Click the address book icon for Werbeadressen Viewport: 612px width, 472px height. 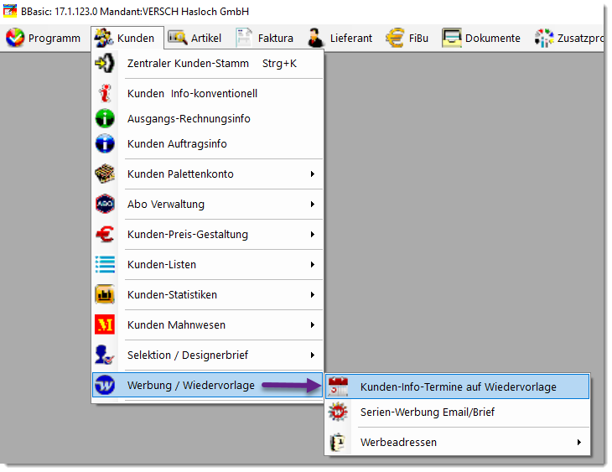point(338,442)
